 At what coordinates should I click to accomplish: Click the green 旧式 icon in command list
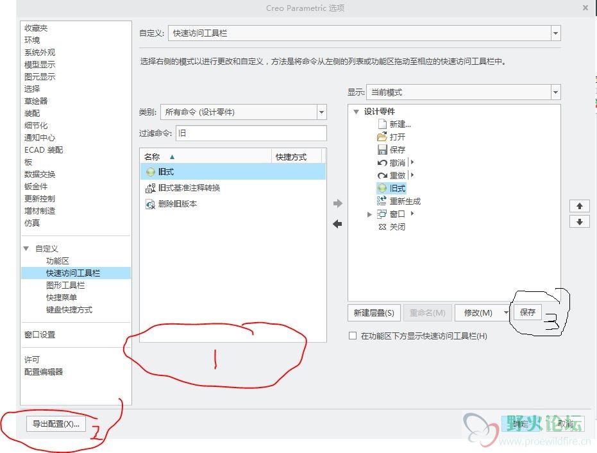pos(151,172)
